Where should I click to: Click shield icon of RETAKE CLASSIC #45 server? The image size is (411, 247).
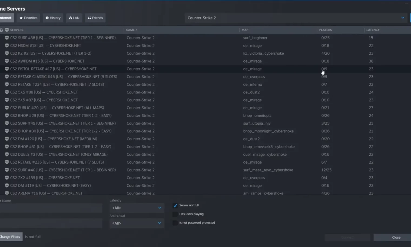tap(7, 77)
